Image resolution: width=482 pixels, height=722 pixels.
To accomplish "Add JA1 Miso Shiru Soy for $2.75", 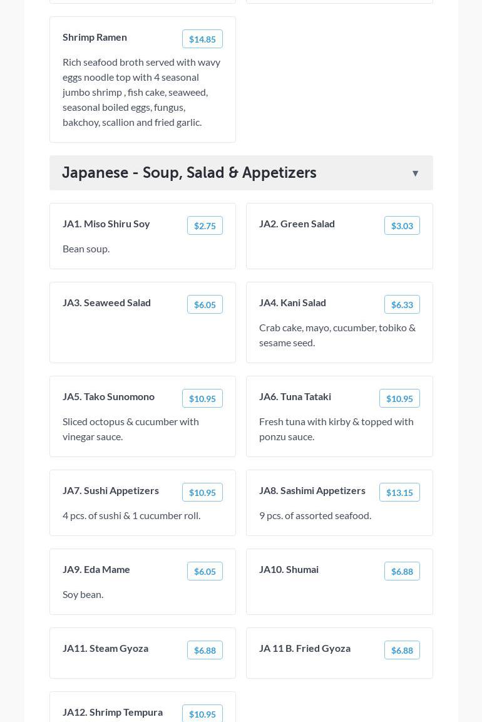I will coord(205,225).
